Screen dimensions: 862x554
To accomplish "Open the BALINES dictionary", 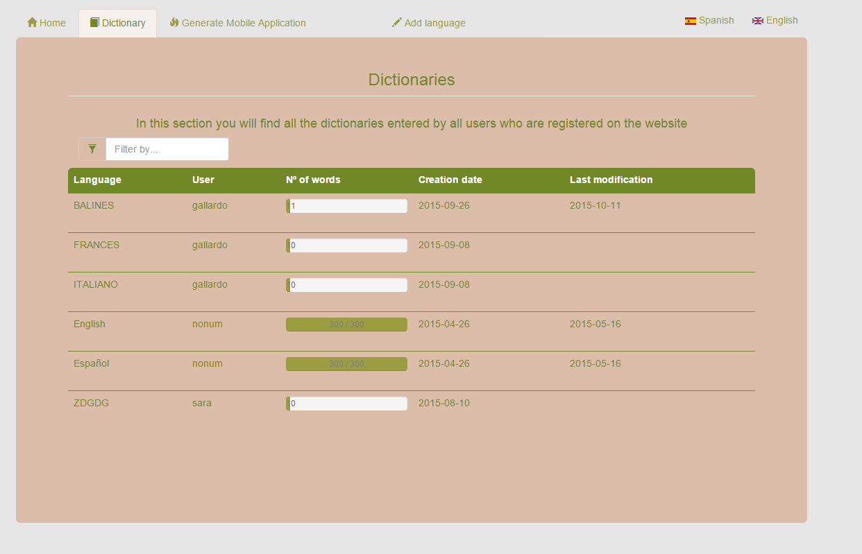I will (94, 205).
